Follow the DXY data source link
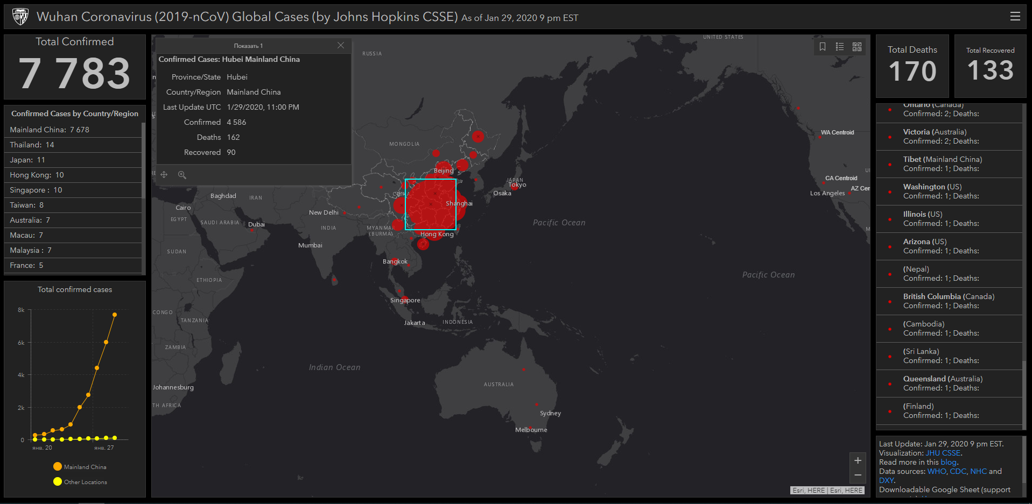The height and width of the screenshot is (504, 1032). tap(886, 480)
